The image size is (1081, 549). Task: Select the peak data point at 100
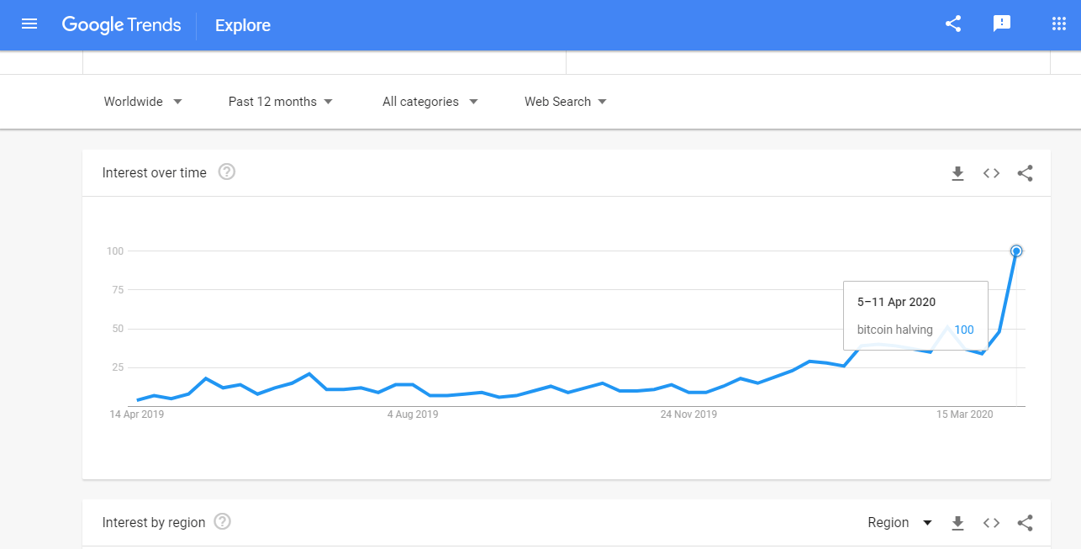click(1016, 251)
